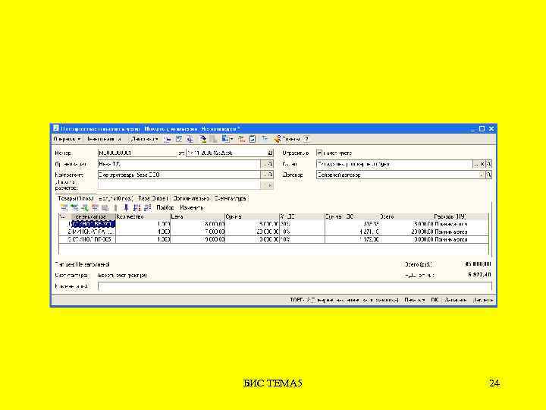Click the Изменить button
Viewport: 546px width, 410px height.
click(x=192, y=207)
